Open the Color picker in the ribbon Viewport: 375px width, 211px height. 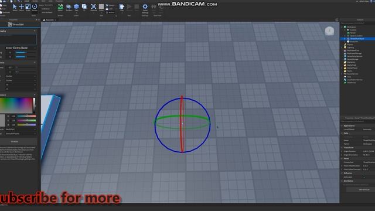tap(101, 8)
